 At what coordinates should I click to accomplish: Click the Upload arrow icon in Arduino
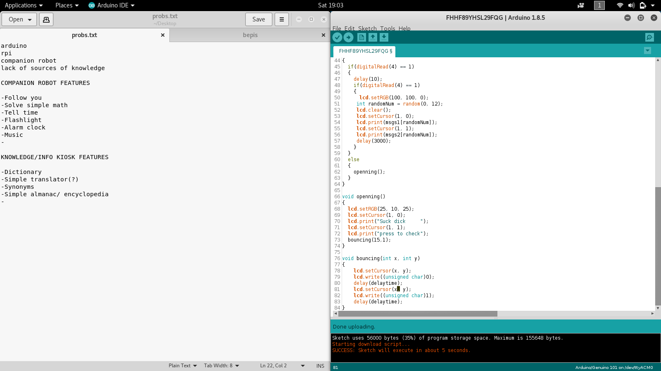pyautogui.click(x=349, y=38)
